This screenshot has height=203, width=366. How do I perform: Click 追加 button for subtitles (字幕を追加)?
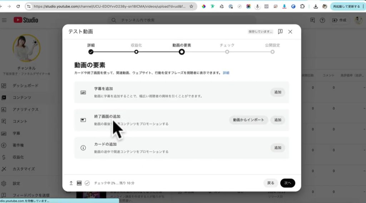click(x=278, y=92)
